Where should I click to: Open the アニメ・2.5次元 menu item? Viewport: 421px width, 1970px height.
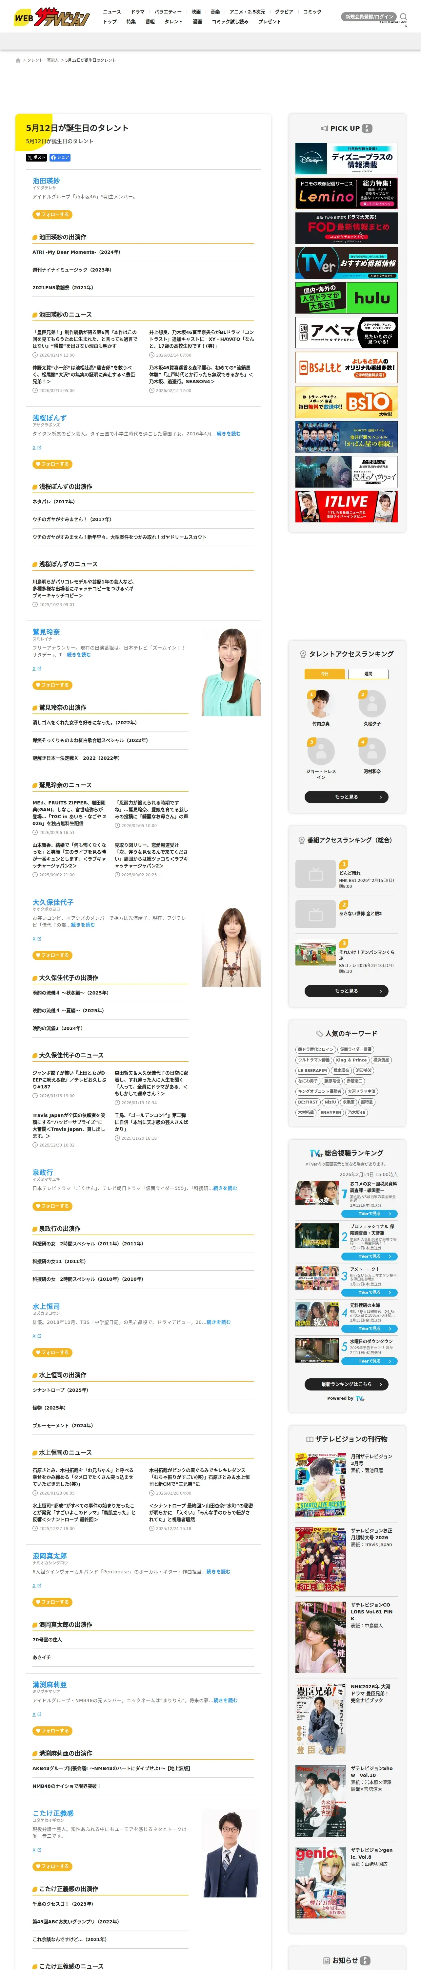[x=248, y=11]
